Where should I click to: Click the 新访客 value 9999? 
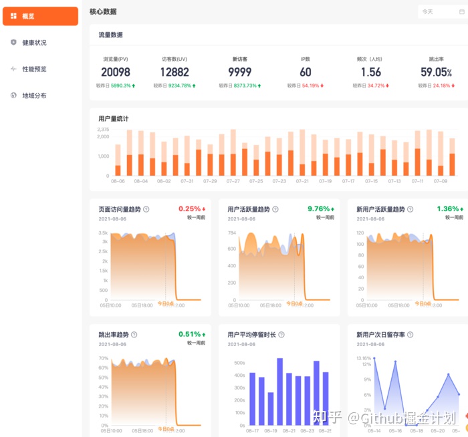pos(240,72)
